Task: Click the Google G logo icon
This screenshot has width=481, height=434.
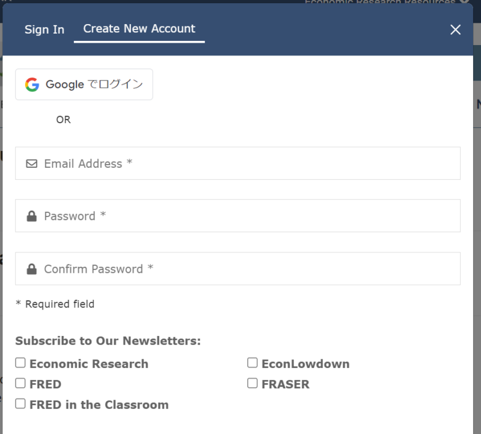Action: tap(32, 84)
